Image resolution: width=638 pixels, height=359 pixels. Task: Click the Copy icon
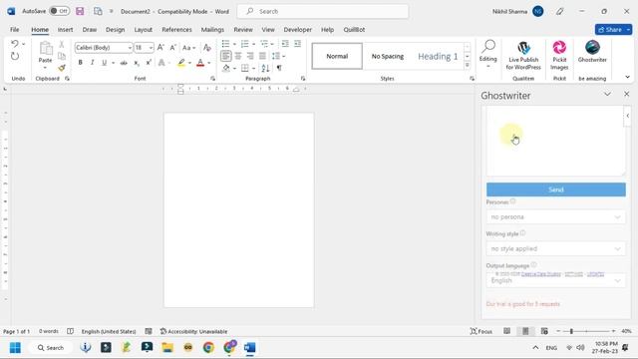tap(62, 56)
